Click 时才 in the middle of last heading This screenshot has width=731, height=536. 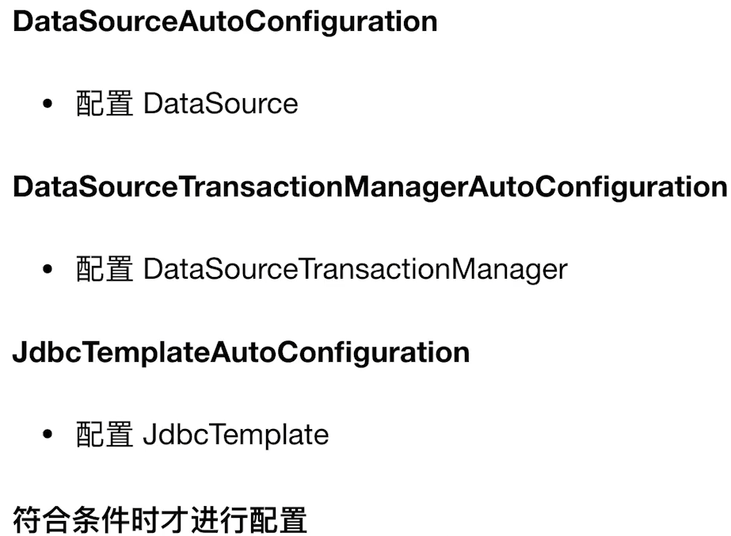[x=160, y=519]
